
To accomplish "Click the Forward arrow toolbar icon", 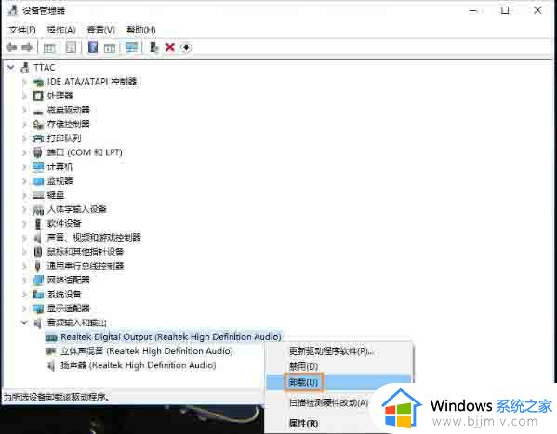I will point(27,46).
